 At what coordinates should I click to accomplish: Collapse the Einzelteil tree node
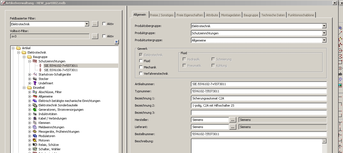[24, 88]
